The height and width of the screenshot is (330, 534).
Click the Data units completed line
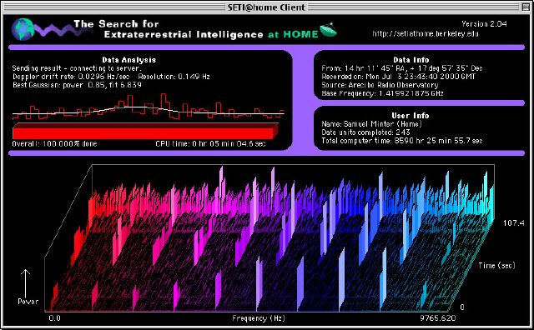tap(365, 132)
